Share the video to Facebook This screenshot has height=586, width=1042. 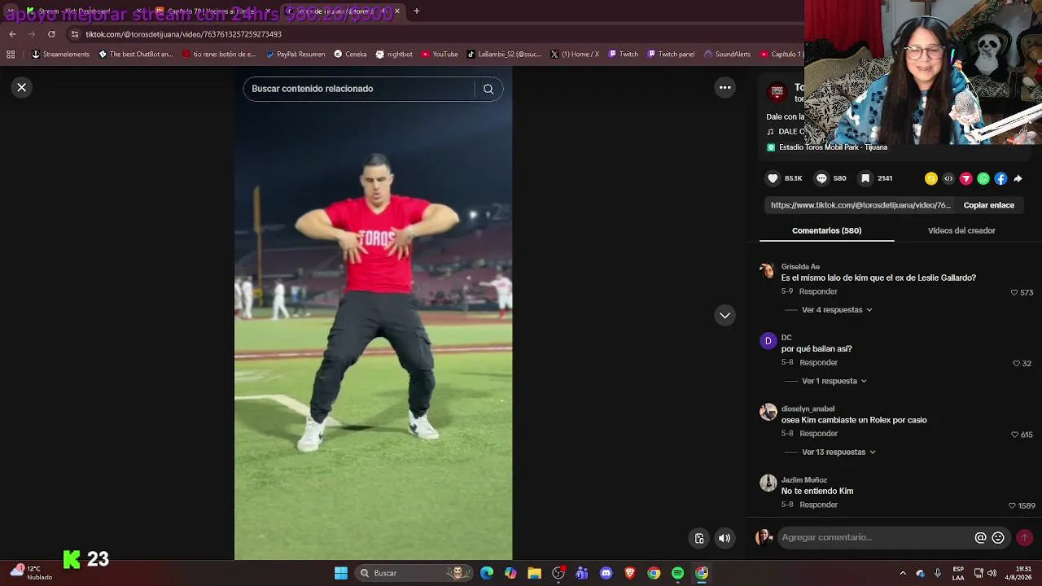(1000, 178)
